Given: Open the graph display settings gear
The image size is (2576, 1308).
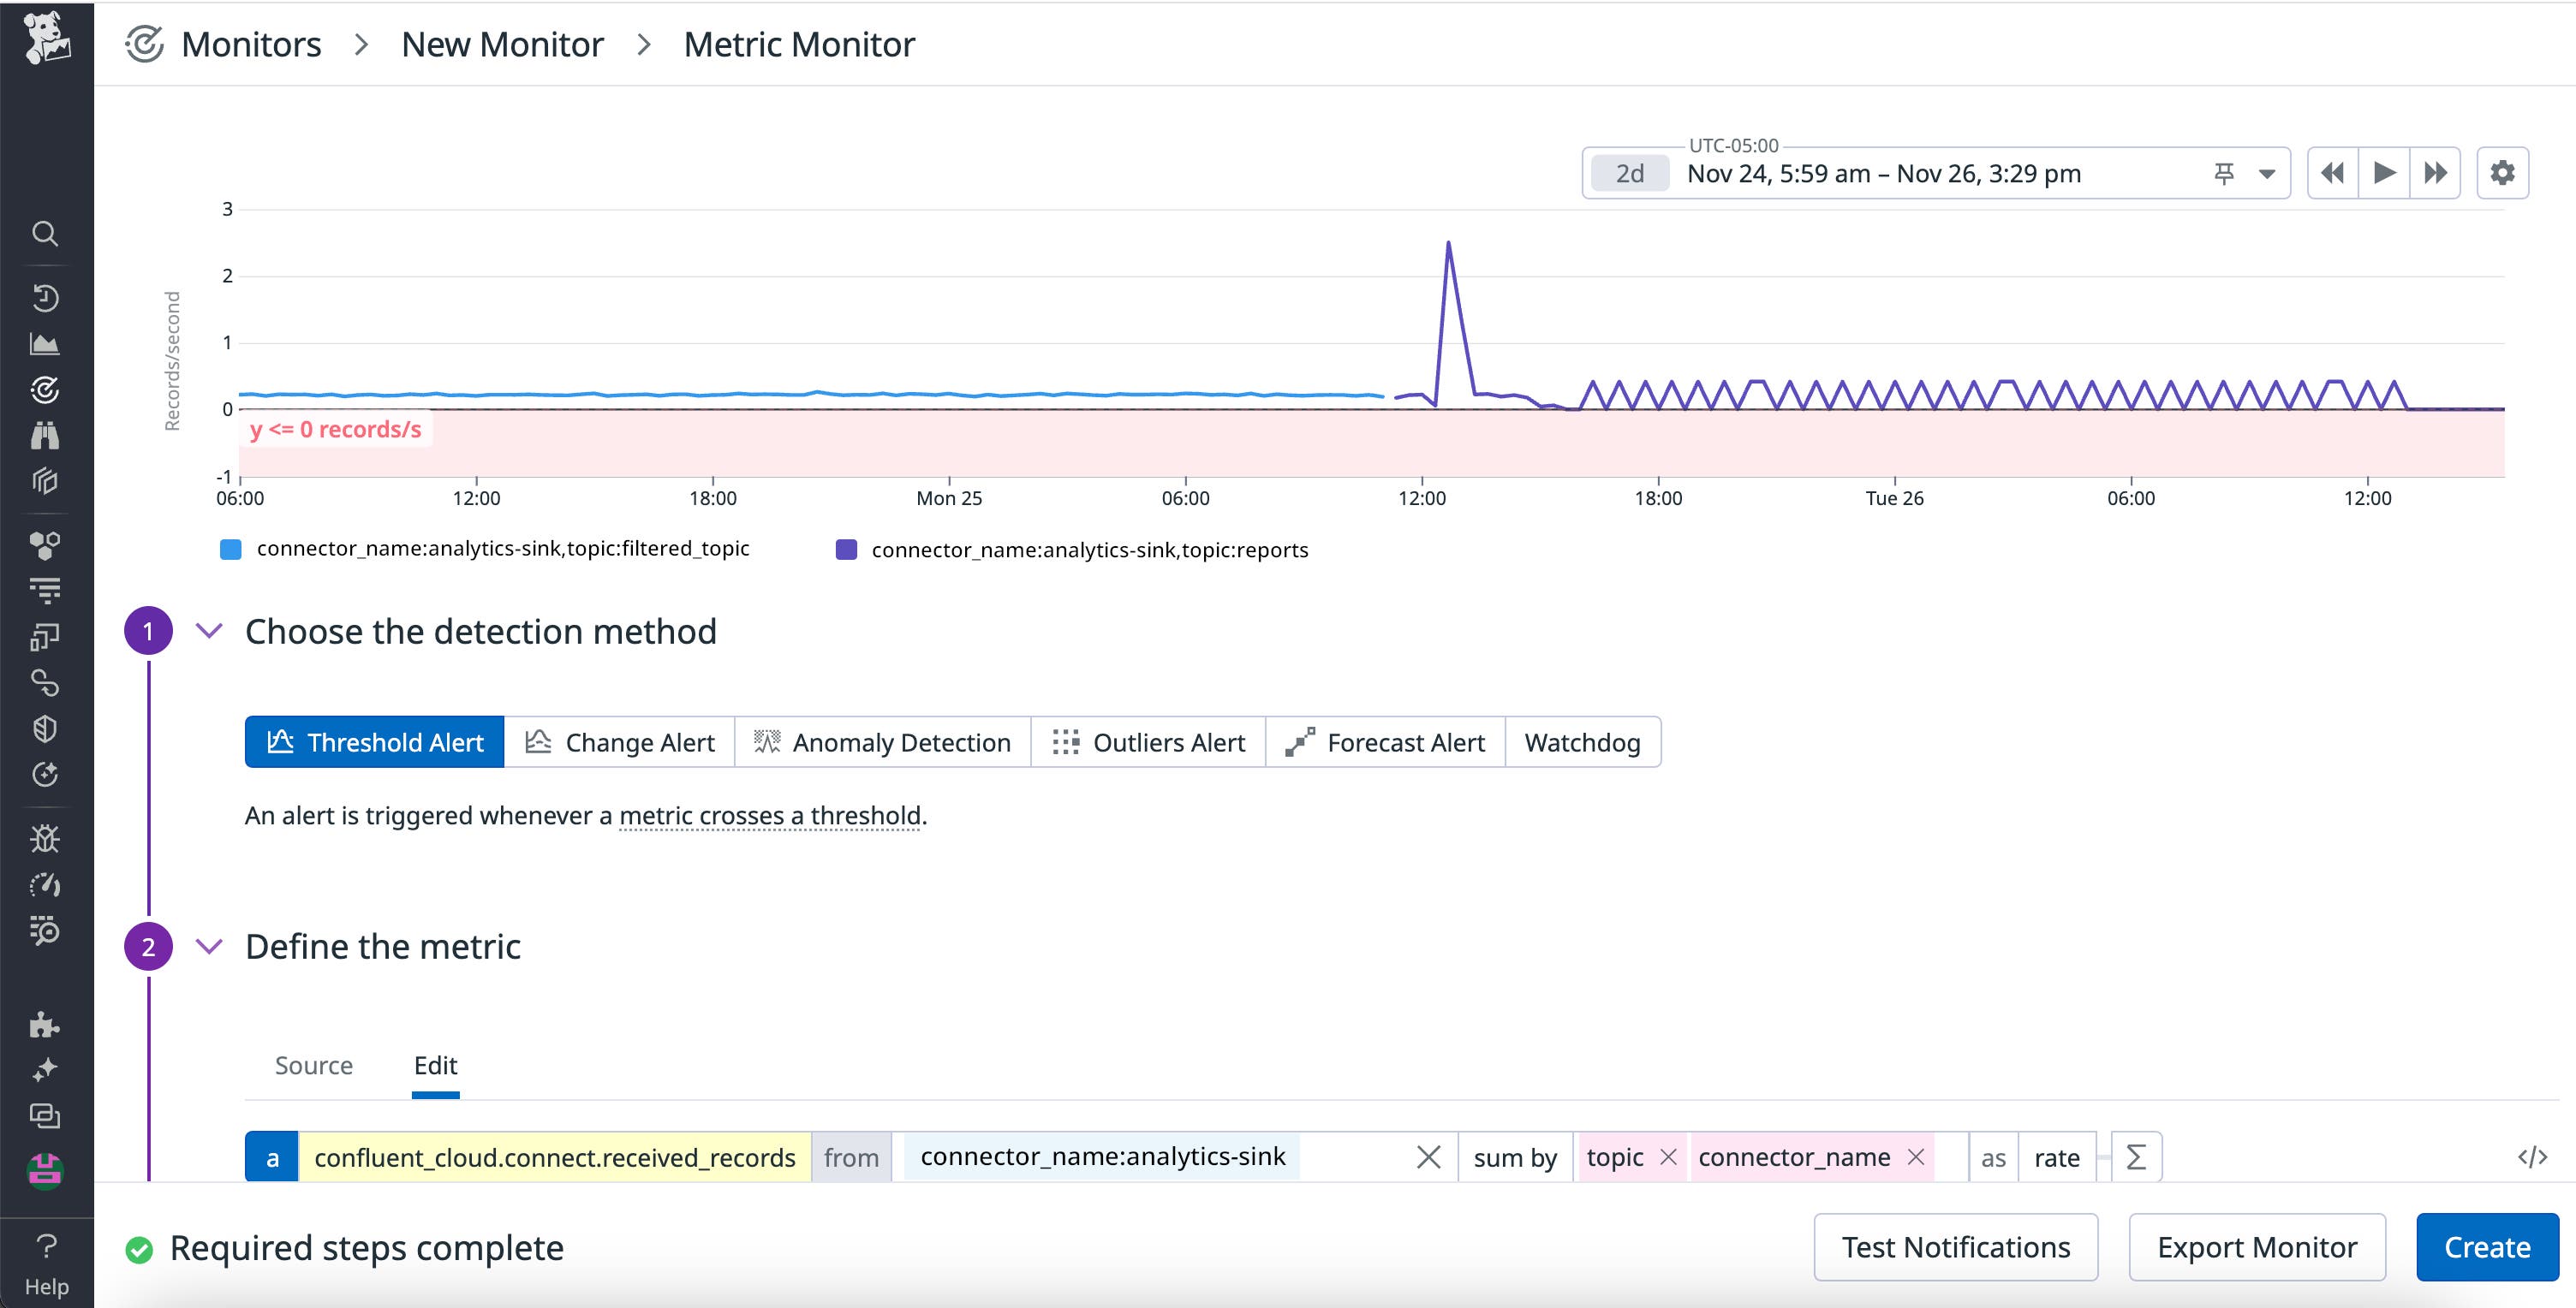Looking at the screenshot, I should coord(2504,172).
